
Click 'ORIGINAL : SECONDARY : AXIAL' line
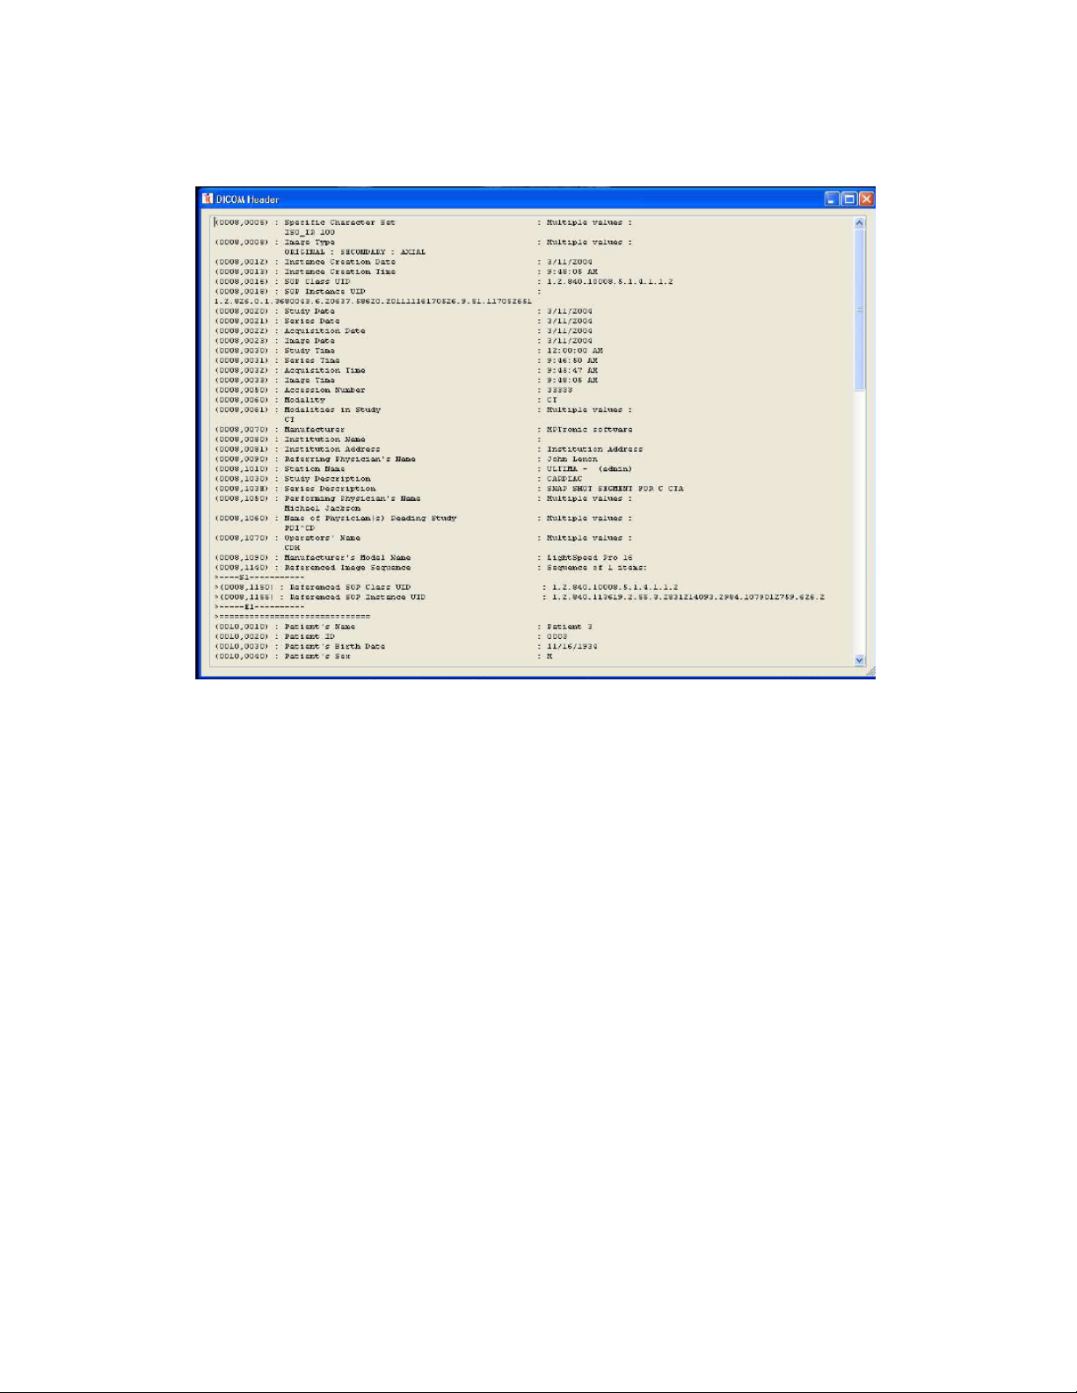coord(354,252)
